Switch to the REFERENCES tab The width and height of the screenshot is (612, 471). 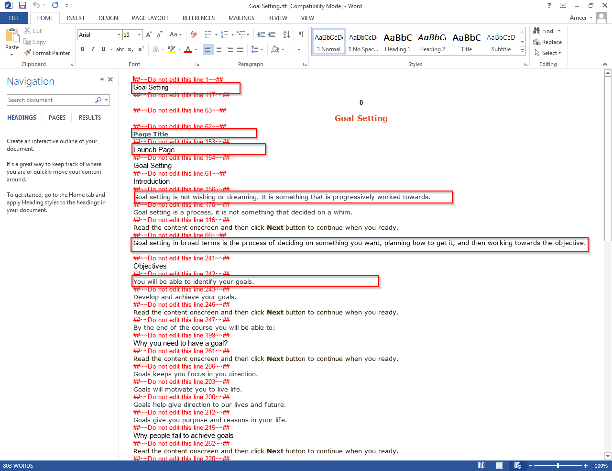click(x=198, y=18)
